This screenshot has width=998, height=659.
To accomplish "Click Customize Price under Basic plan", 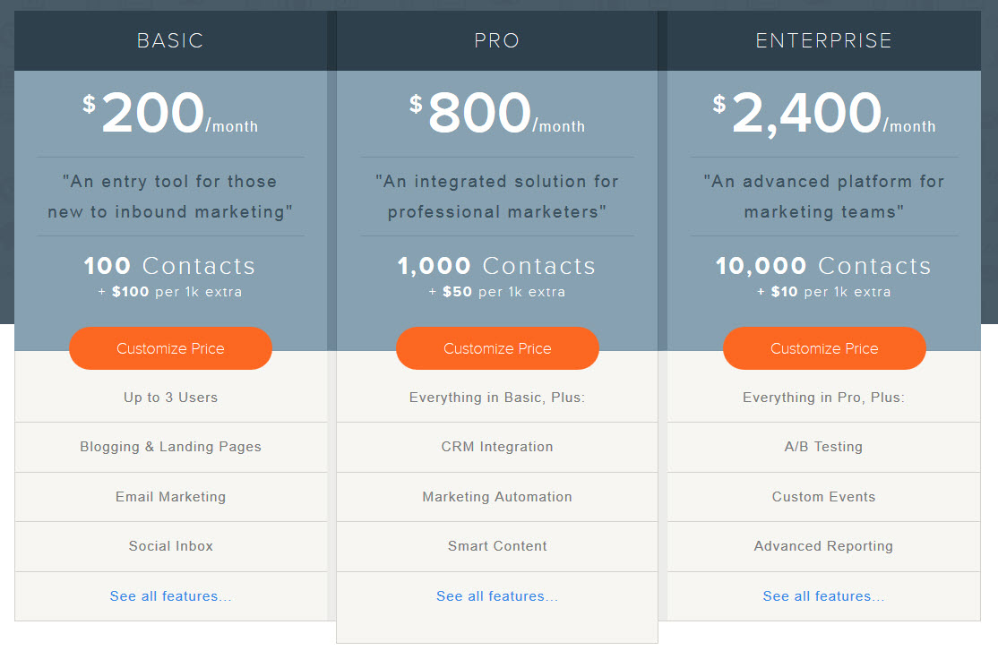I will 170,348.
